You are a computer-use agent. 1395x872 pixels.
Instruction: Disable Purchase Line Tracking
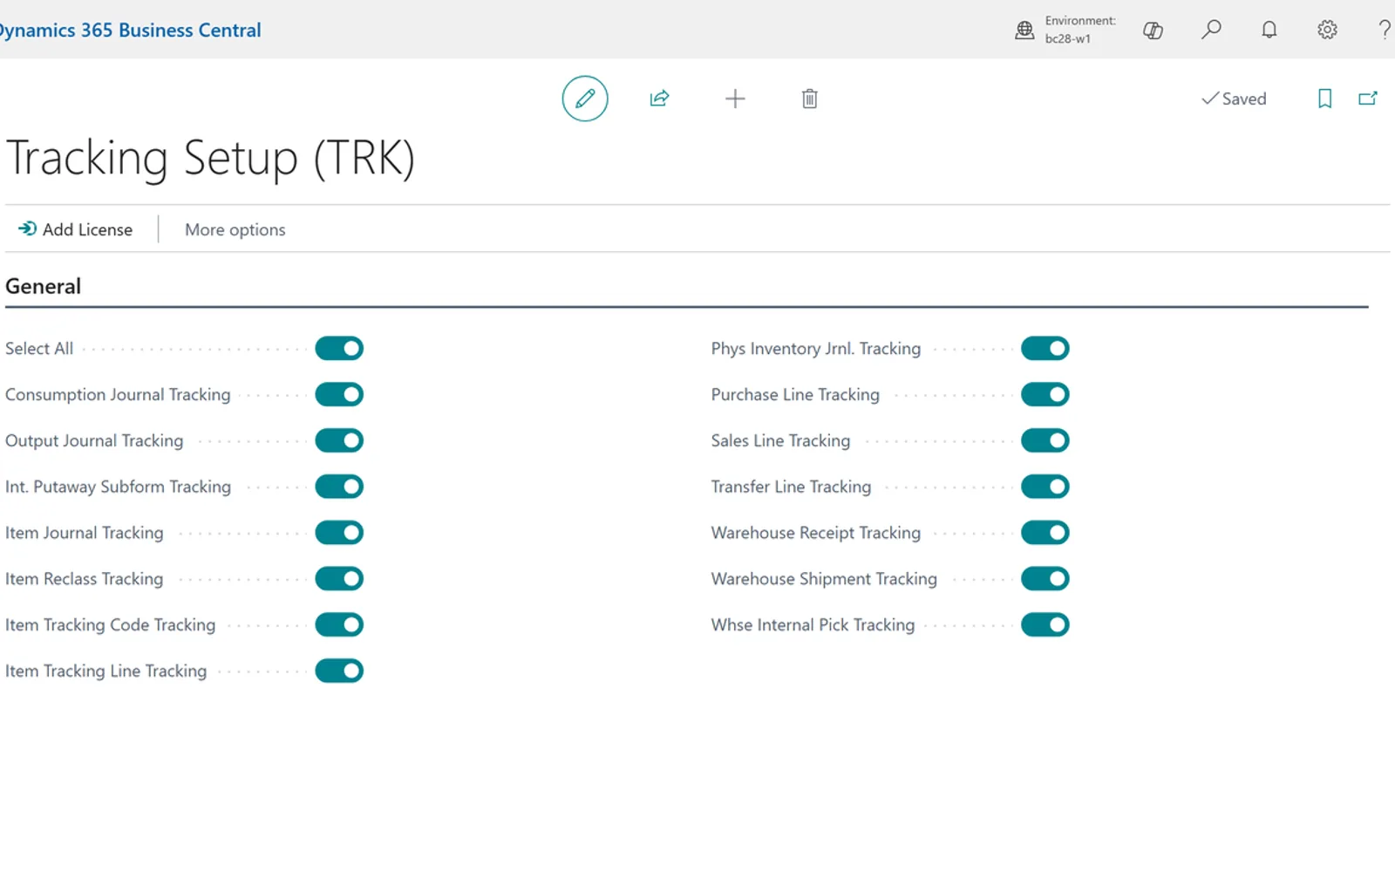coord(1045,395)
